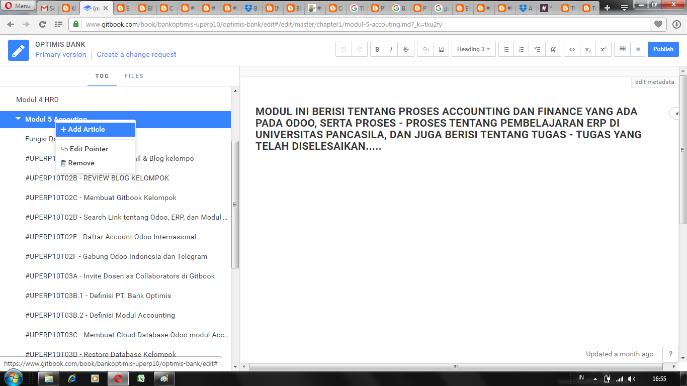Click the taskbar volume speaker icon
This screenshot has width=687, height=386.
click(x=632, y=378)
